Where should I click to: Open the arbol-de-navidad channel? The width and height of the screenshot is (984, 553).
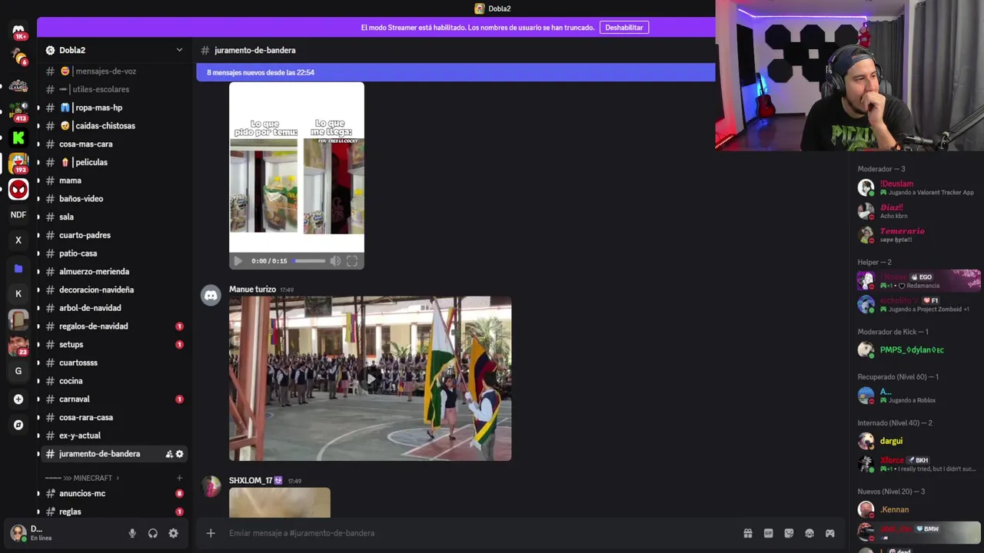pyautogui.click(x=115, y=308)
